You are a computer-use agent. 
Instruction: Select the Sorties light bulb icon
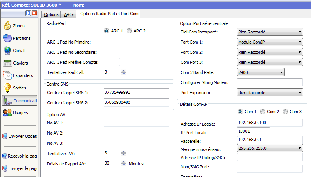(x=7, y=88)
